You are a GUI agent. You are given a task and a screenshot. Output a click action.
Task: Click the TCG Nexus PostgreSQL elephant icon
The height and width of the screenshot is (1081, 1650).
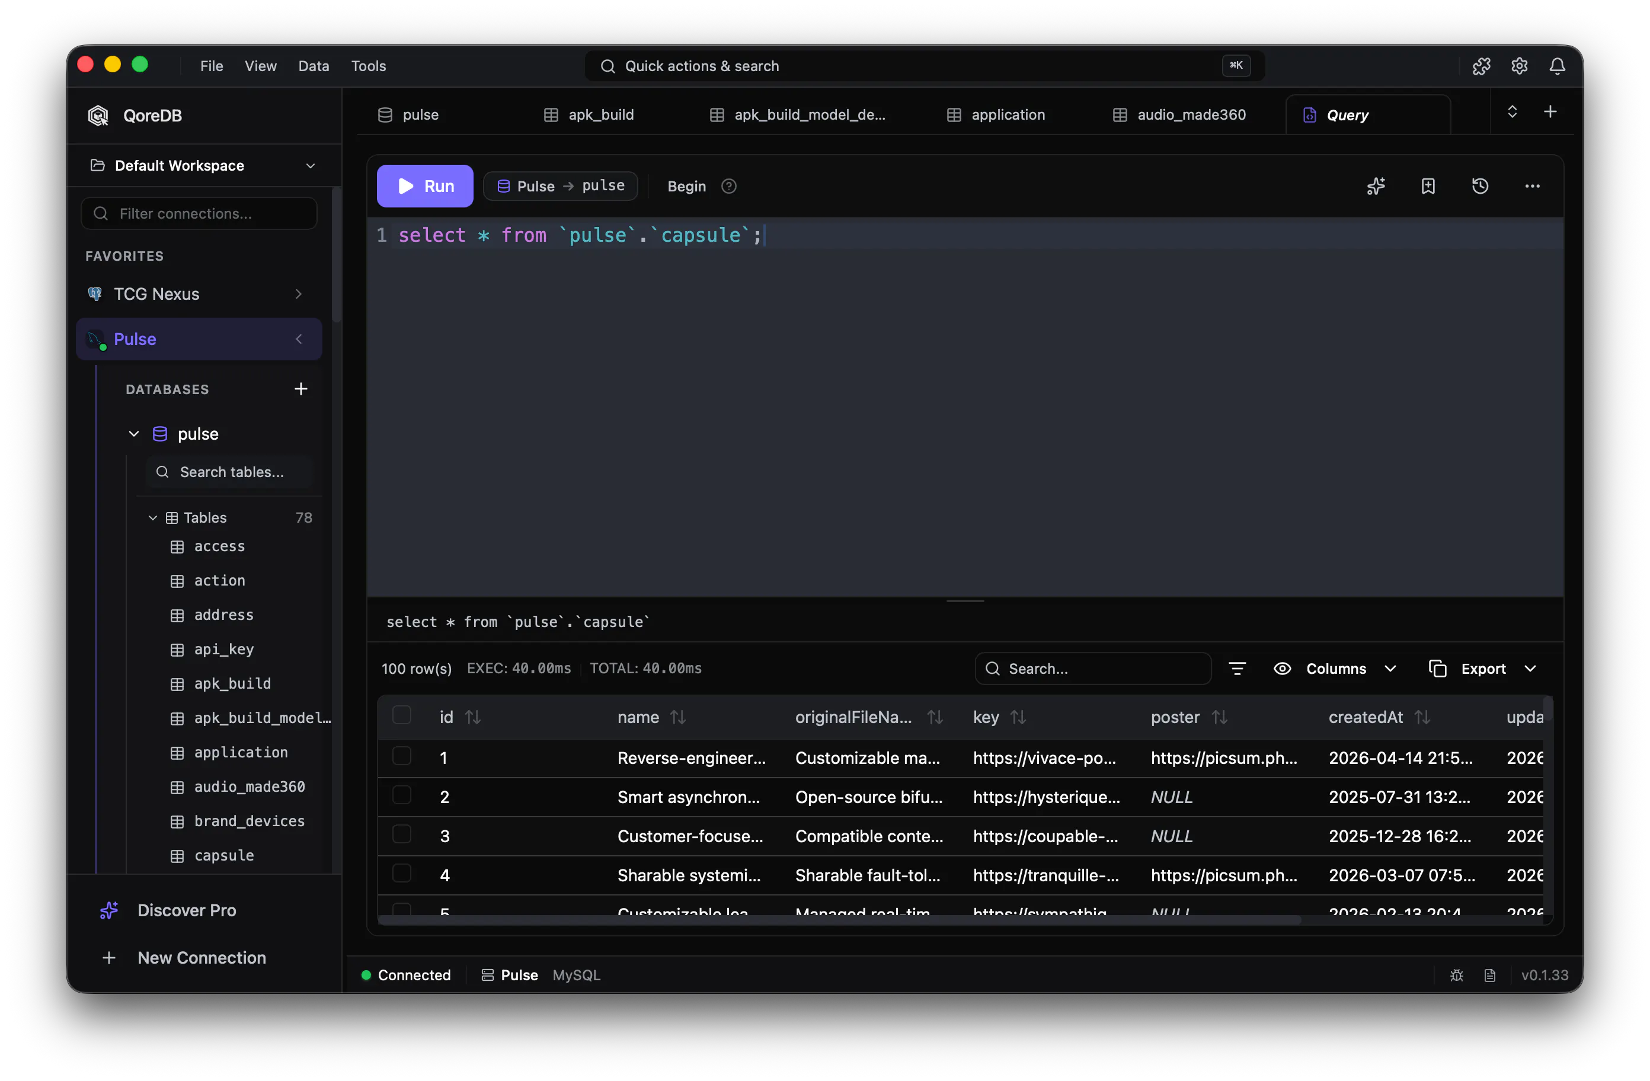click(x=95, y=294)
